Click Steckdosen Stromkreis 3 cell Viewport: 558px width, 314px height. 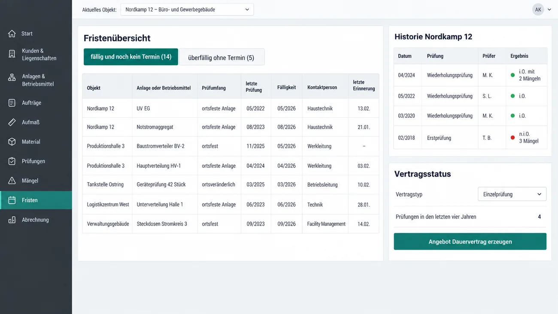pos(165,224)
